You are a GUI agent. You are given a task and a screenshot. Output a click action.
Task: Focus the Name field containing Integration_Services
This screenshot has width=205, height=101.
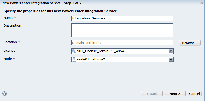tap(122, 18)
